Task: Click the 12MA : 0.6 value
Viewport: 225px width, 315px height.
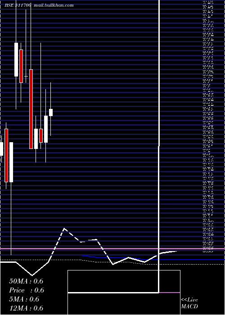Action: [26, 308]
